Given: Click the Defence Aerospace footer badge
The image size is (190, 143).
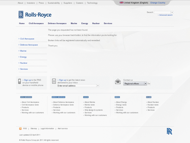Looking at the screenshot, I should 58,97.
